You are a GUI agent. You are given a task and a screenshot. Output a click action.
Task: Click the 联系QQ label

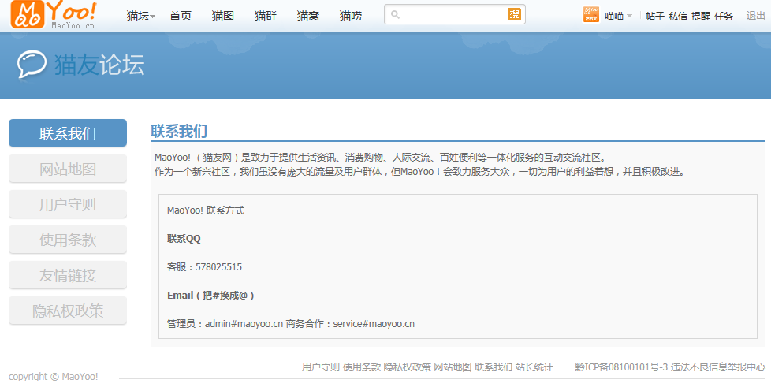coord(184,239)
